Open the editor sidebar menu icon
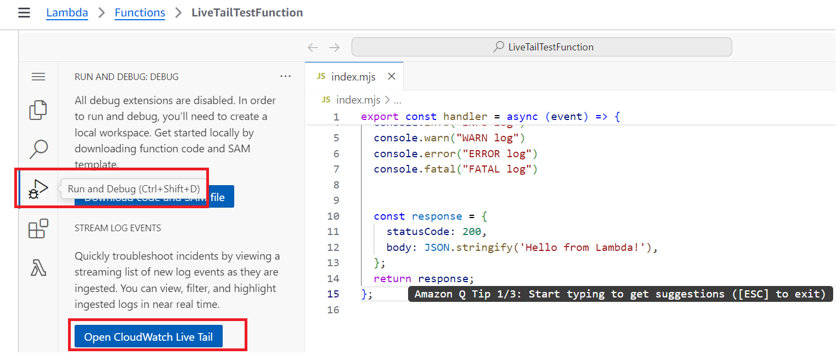The width and height of the screenshot is (837, 355). pos(38,77)
